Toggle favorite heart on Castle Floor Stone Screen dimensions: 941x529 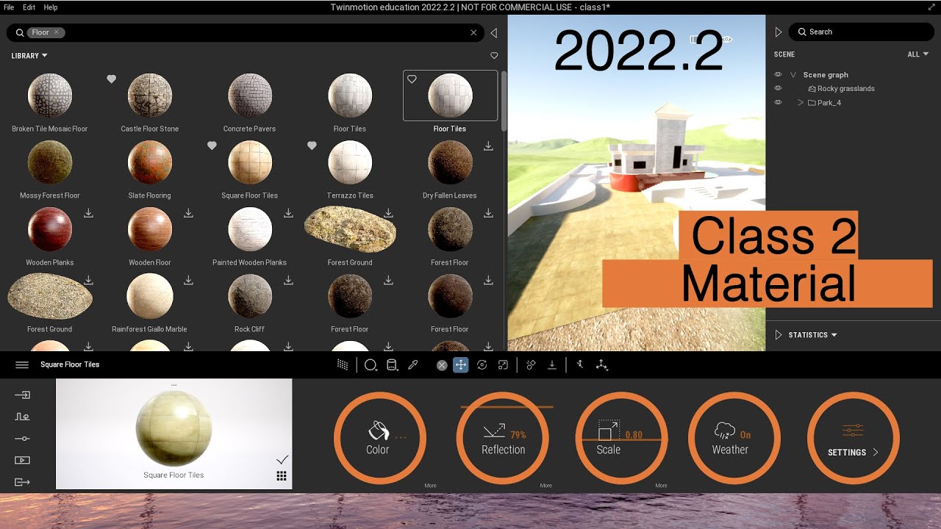pos(112,79)
